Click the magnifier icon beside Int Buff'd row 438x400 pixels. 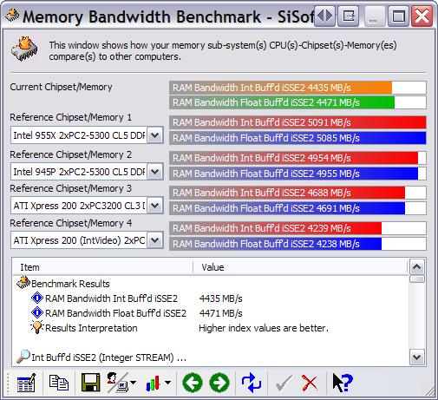coord(23,357)
